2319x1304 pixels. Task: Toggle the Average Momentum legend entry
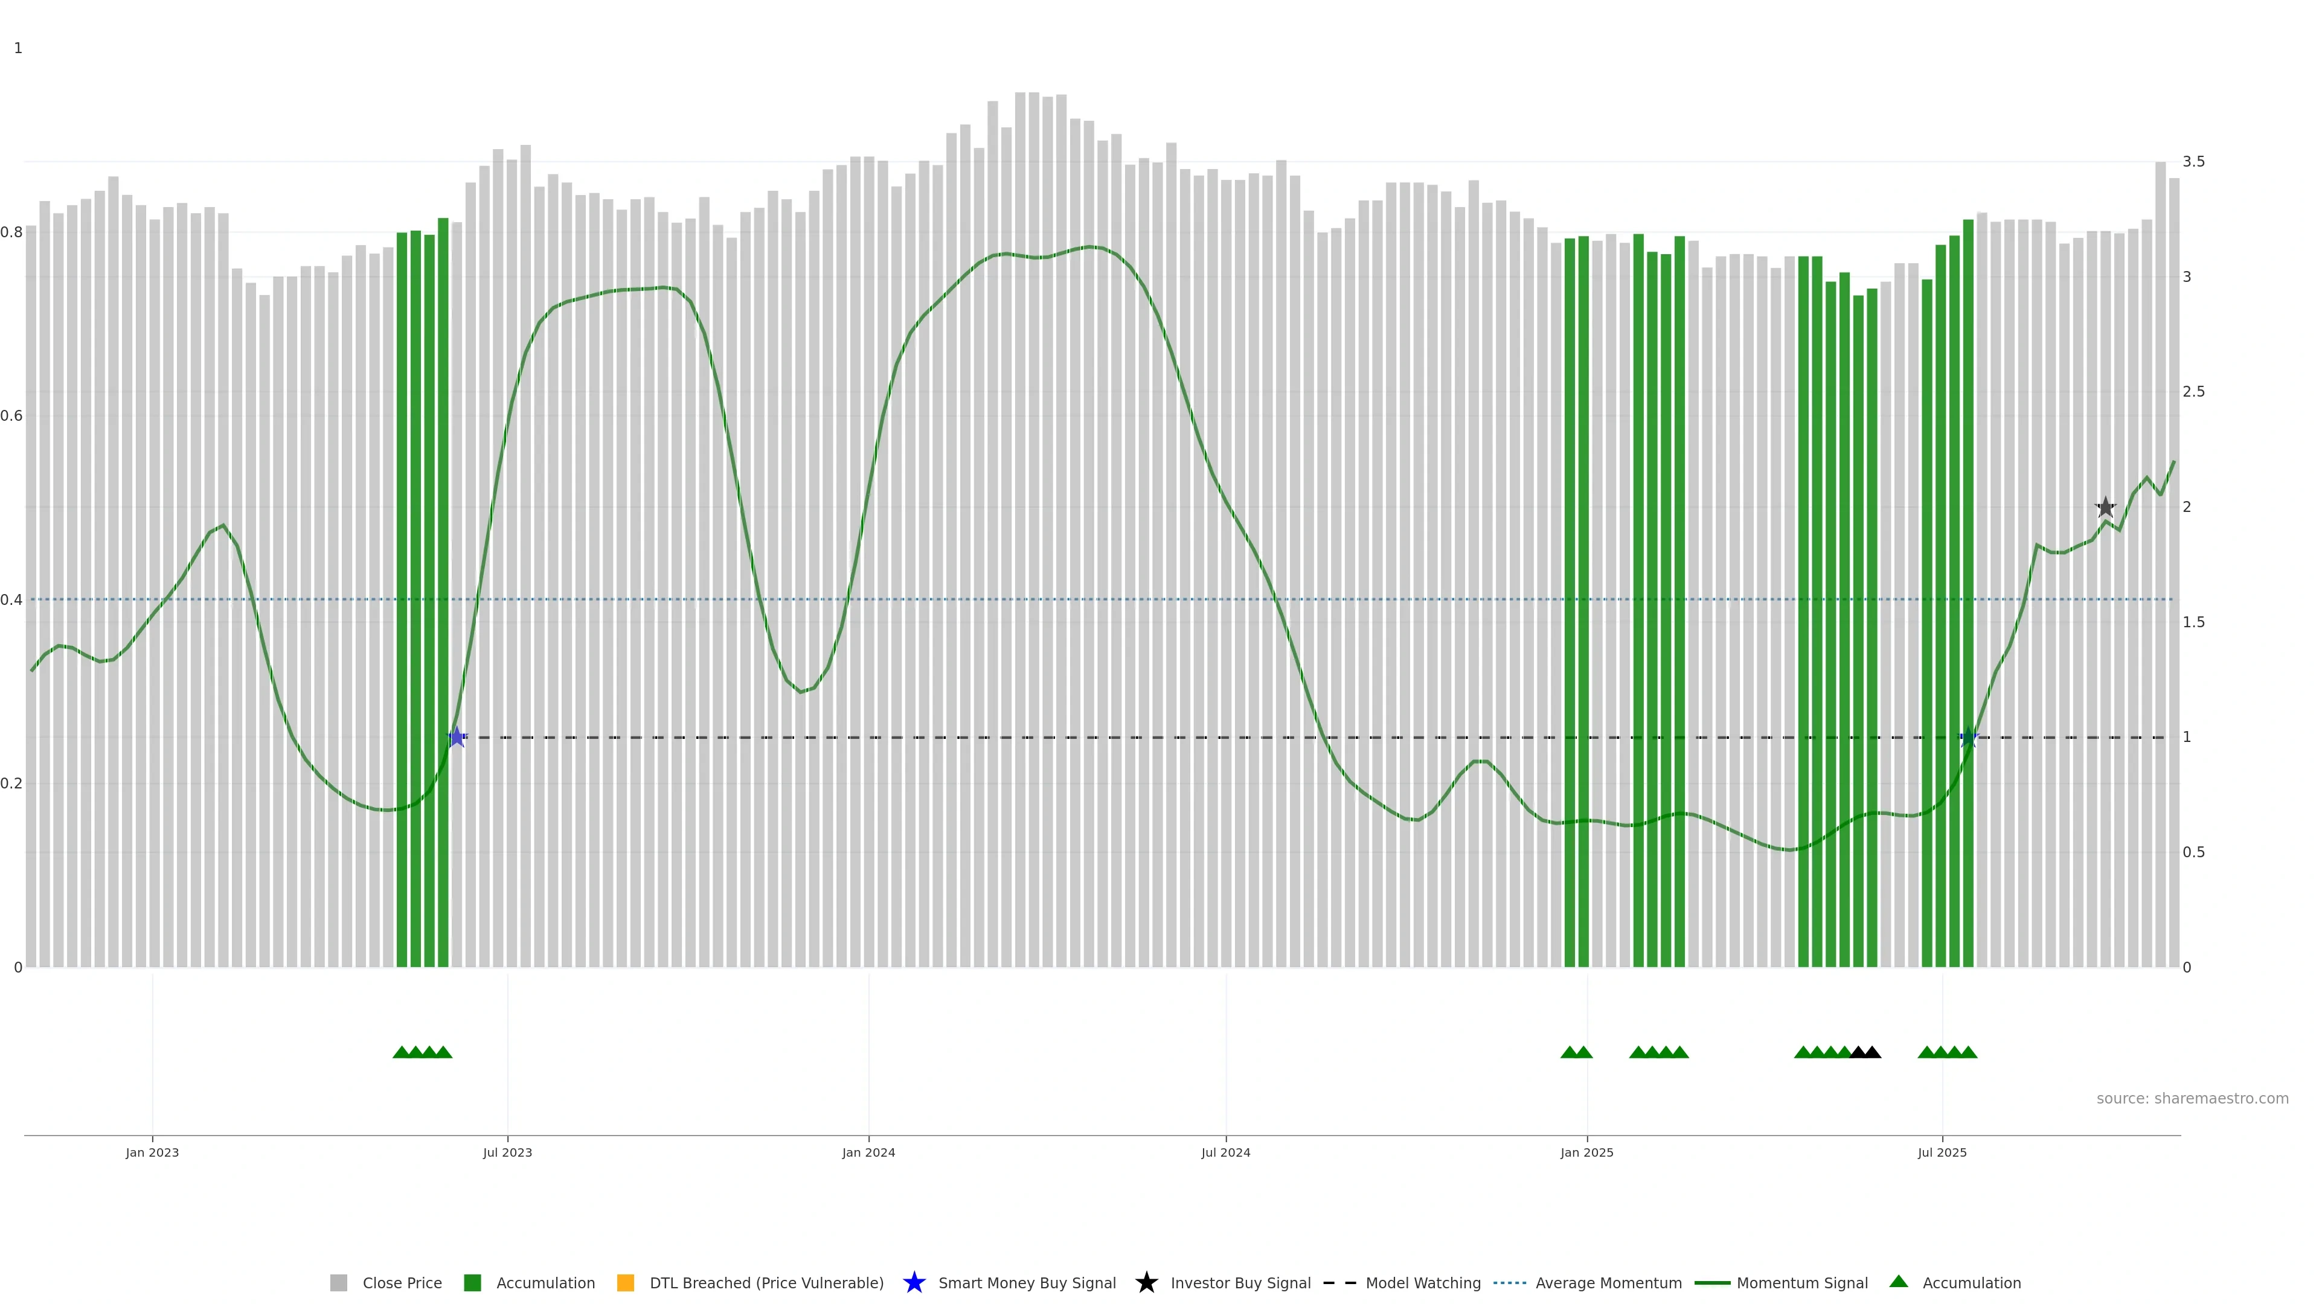[1608, 1282]
